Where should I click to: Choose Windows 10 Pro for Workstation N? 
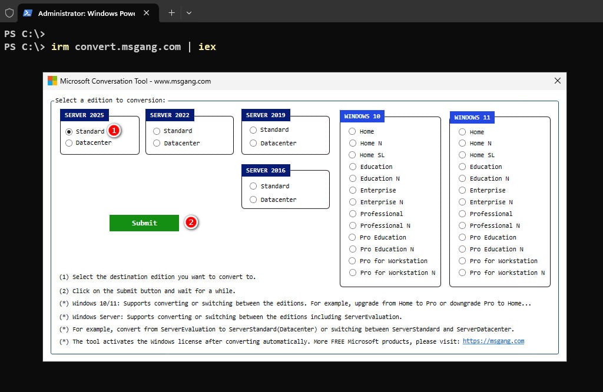[x=353, y=273]
